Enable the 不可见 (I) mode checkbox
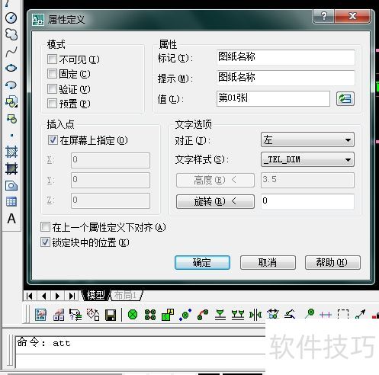Screen dimensions: 379x375 coord(52,59)
